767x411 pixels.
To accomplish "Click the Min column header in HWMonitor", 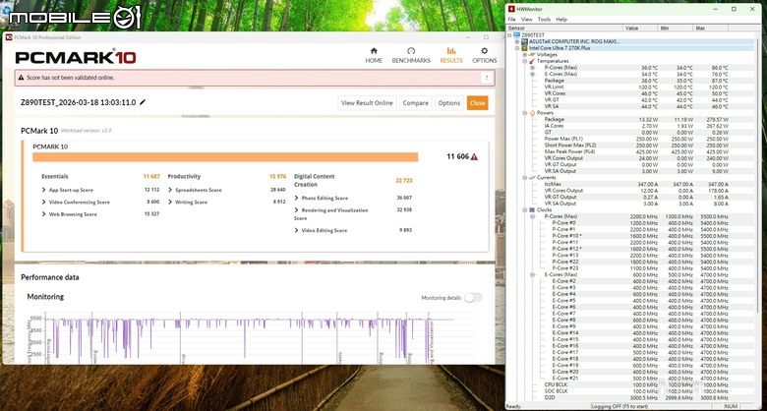I will (676, 29).
